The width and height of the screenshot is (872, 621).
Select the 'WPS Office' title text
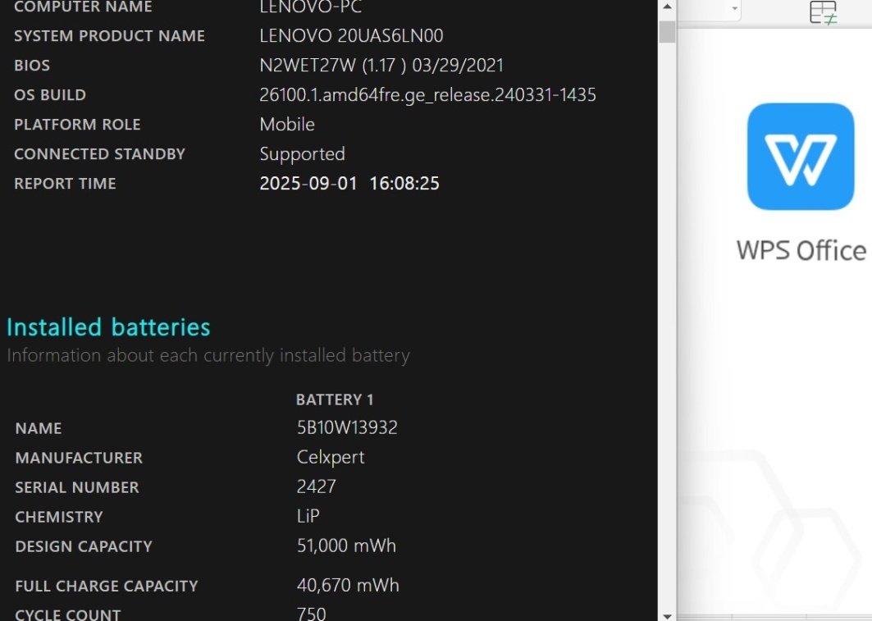801,251
